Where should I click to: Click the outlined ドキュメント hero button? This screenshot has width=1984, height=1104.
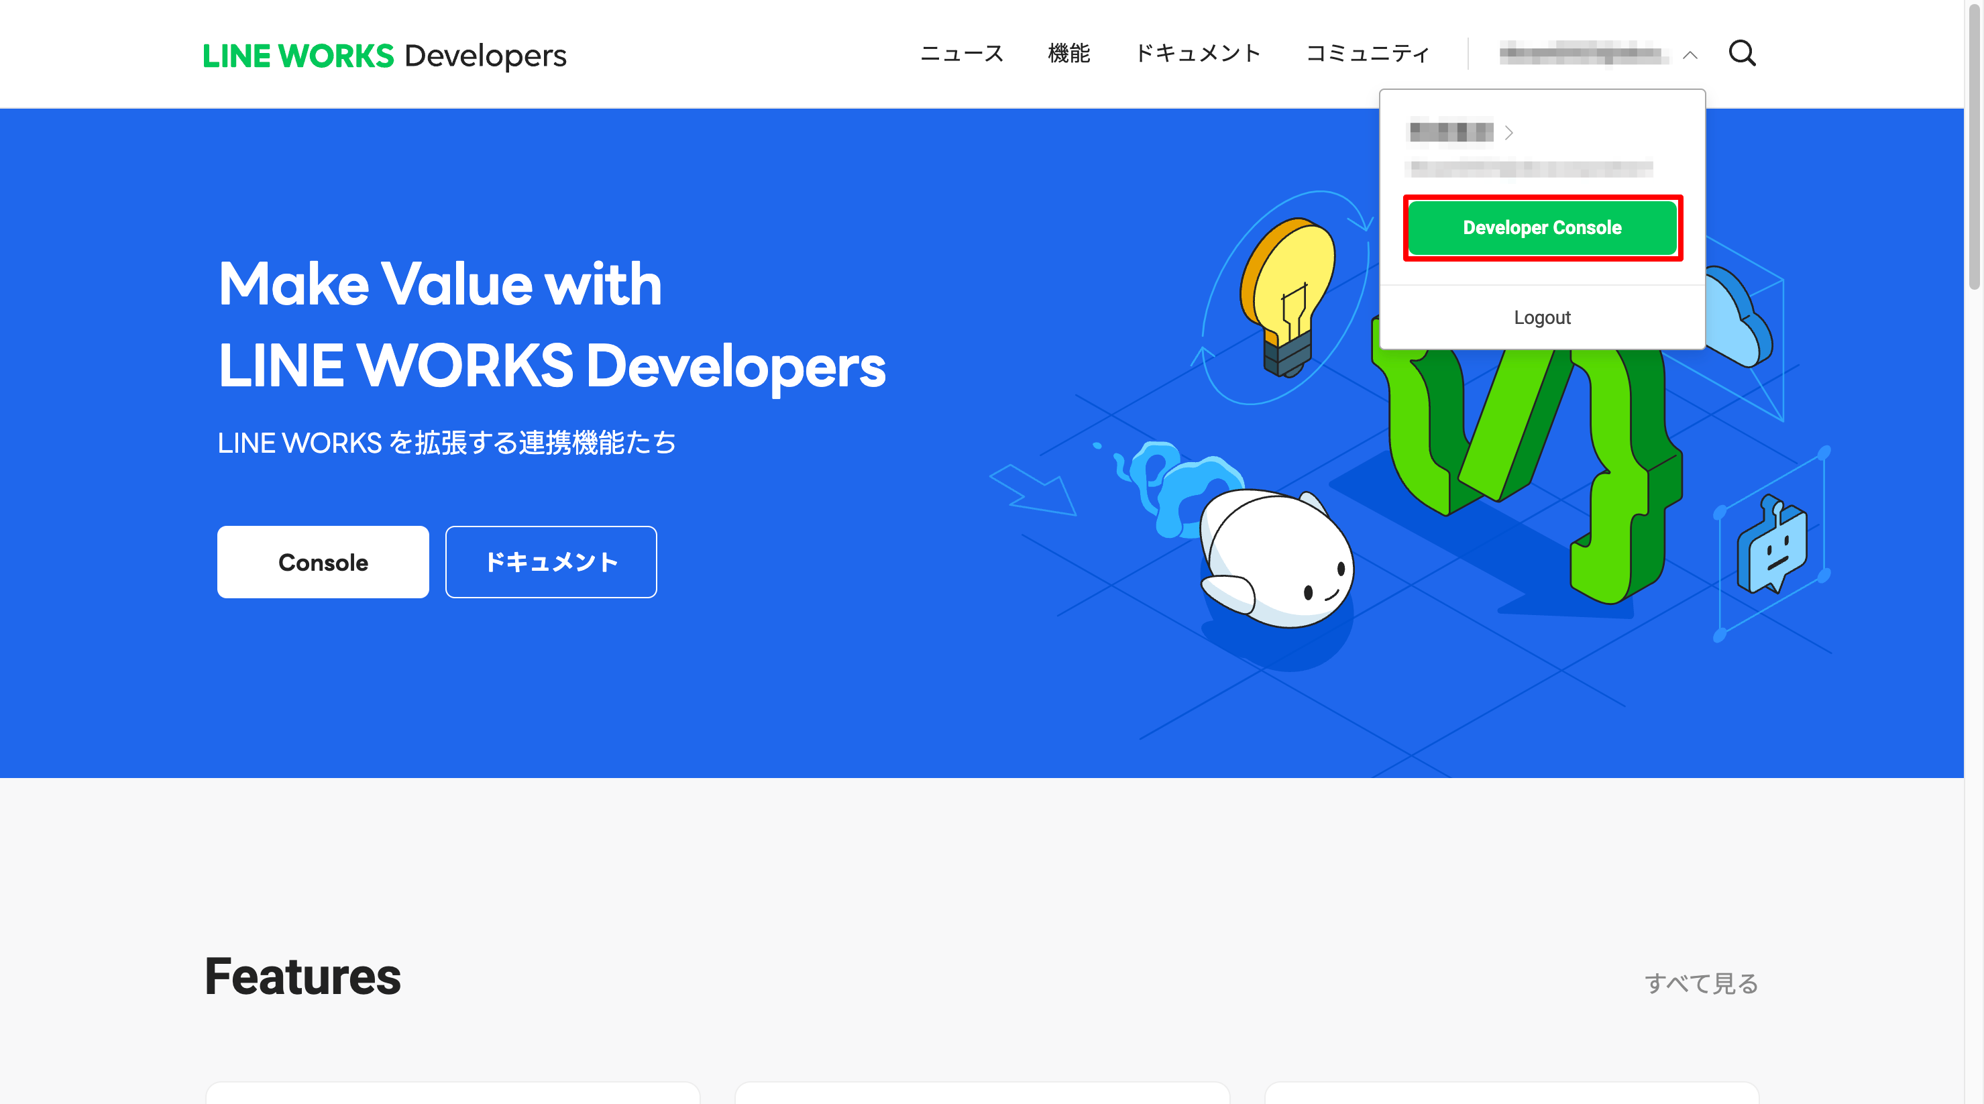click(x=551, y=563)
